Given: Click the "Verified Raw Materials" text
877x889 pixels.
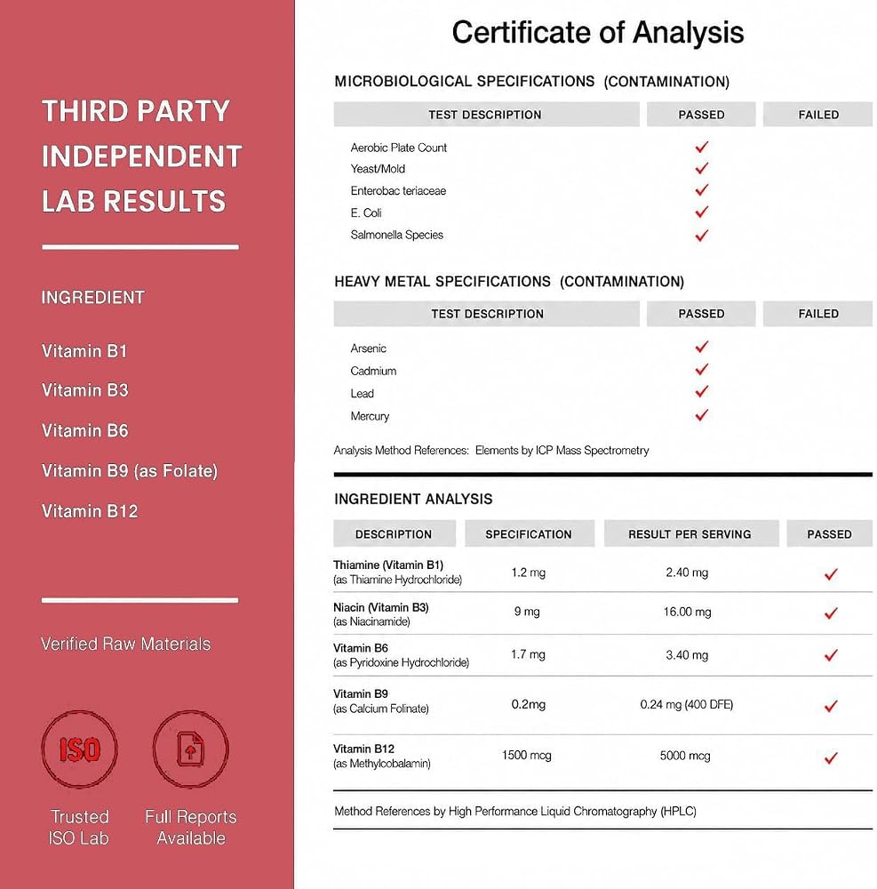Looking at the screenshot, I should (126, 644).
